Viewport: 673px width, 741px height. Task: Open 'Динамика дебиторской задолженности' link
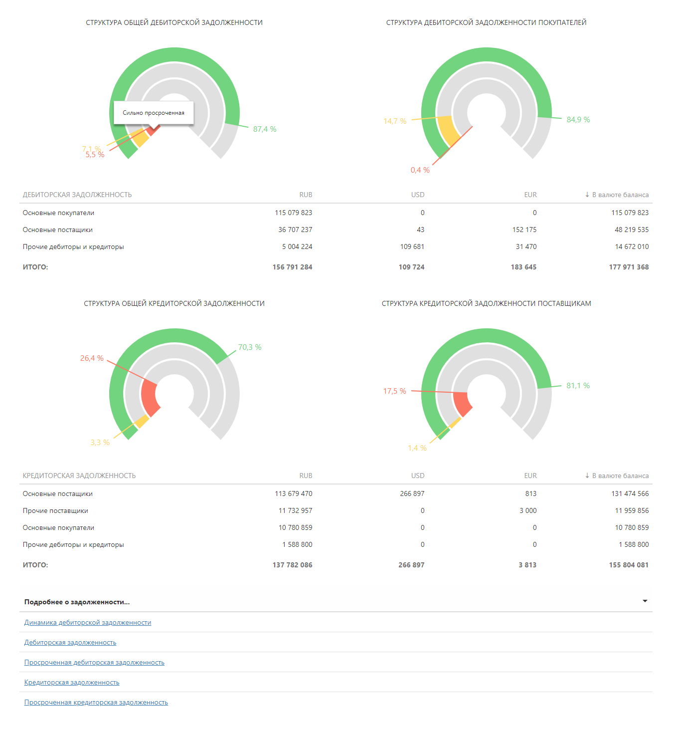88,622
